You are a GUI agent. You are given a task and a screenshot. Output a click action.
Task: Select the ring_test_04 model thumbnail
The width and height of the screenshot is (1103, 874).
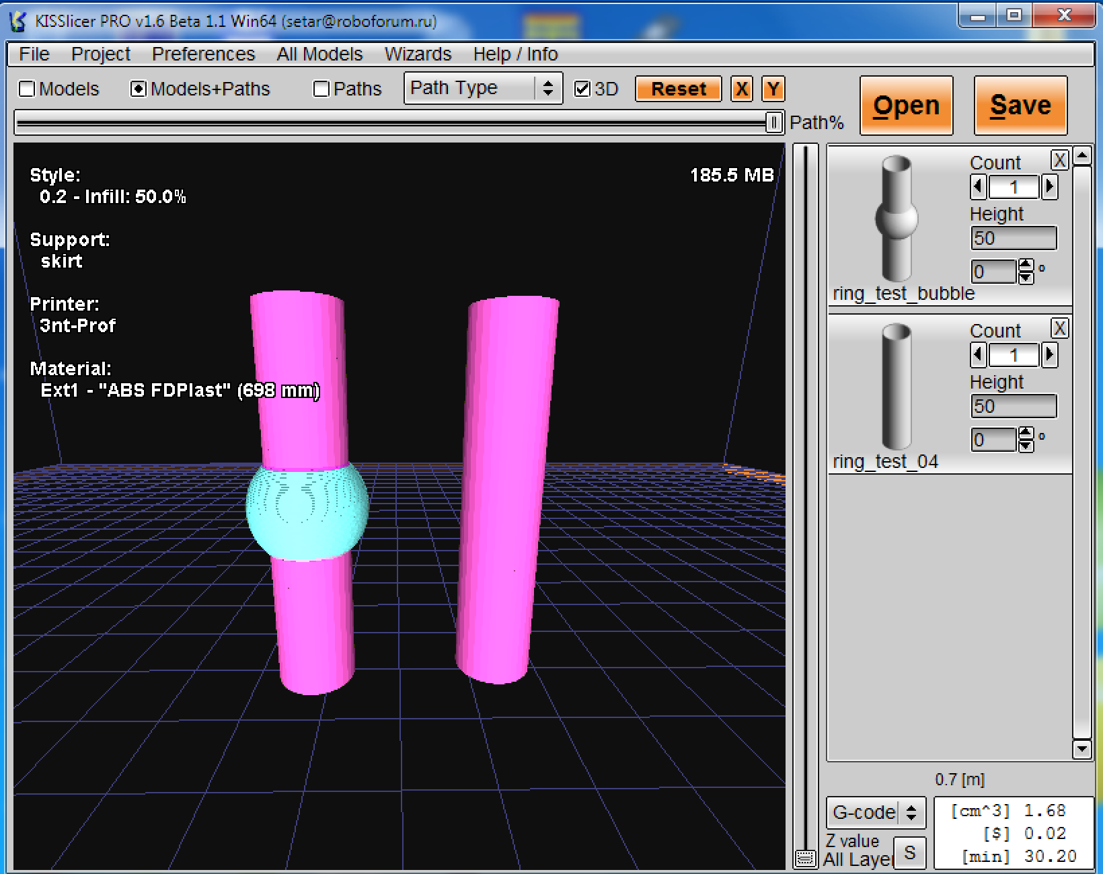pos(896,387)
